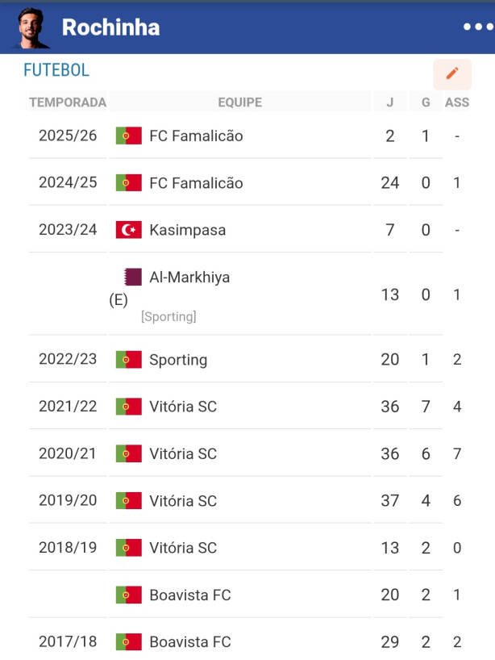
Task: Tap the Portugal flag in 2017/18 Boavista row
Action: coord(129,642)
